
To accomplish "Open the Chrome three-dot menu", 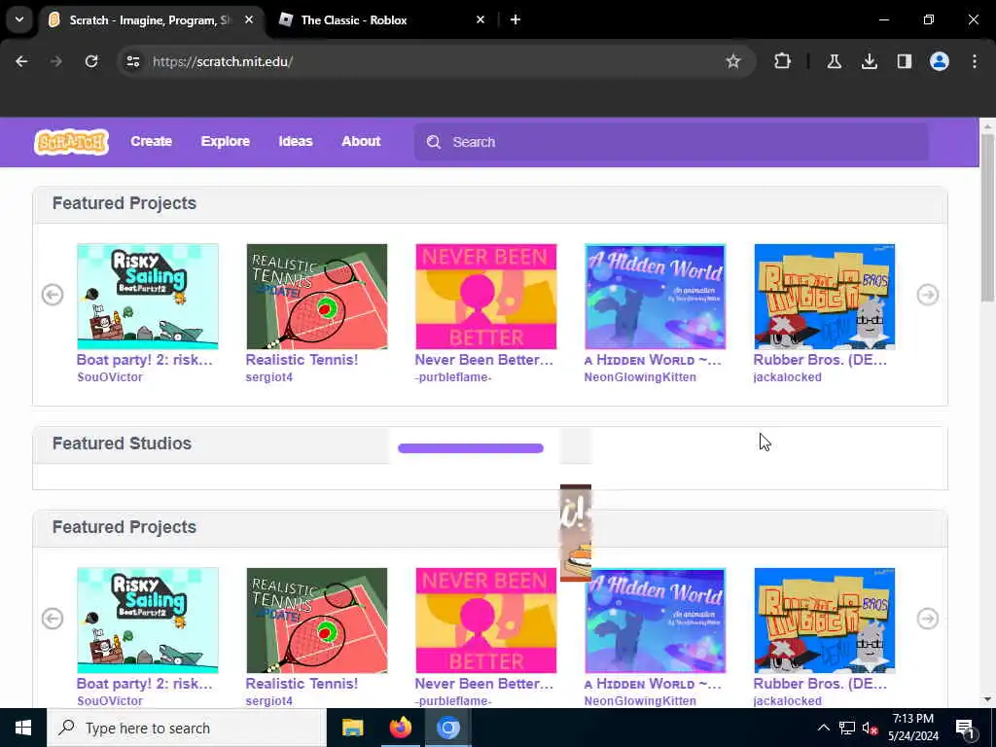I will [x=975, y=61].
